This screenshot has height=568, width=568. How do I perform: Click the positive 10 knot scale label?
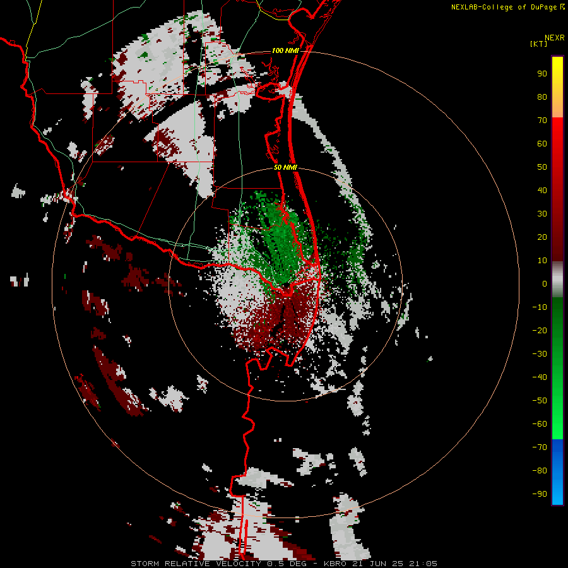[542, 261]
